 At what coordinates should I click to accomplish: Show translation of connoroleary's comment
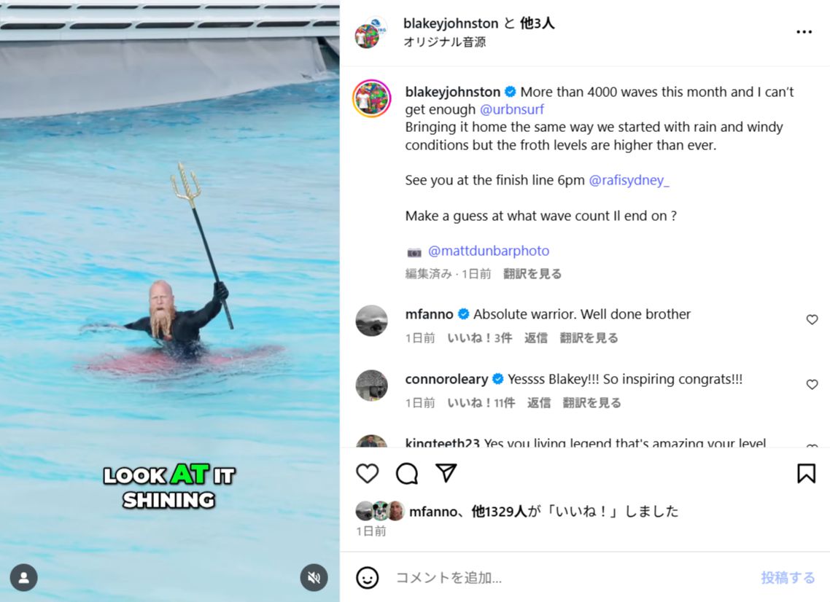tap(592, 403)
